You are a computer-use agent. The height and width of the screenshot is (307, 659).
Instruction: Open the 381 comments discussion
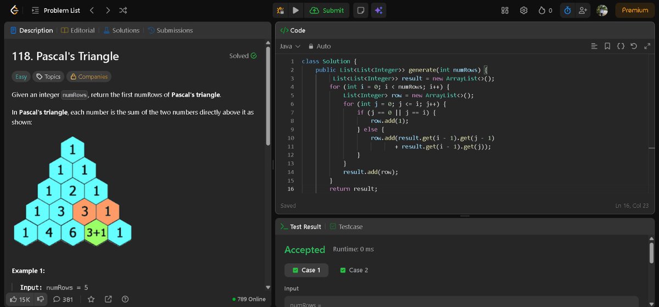[x=63, y=299]
